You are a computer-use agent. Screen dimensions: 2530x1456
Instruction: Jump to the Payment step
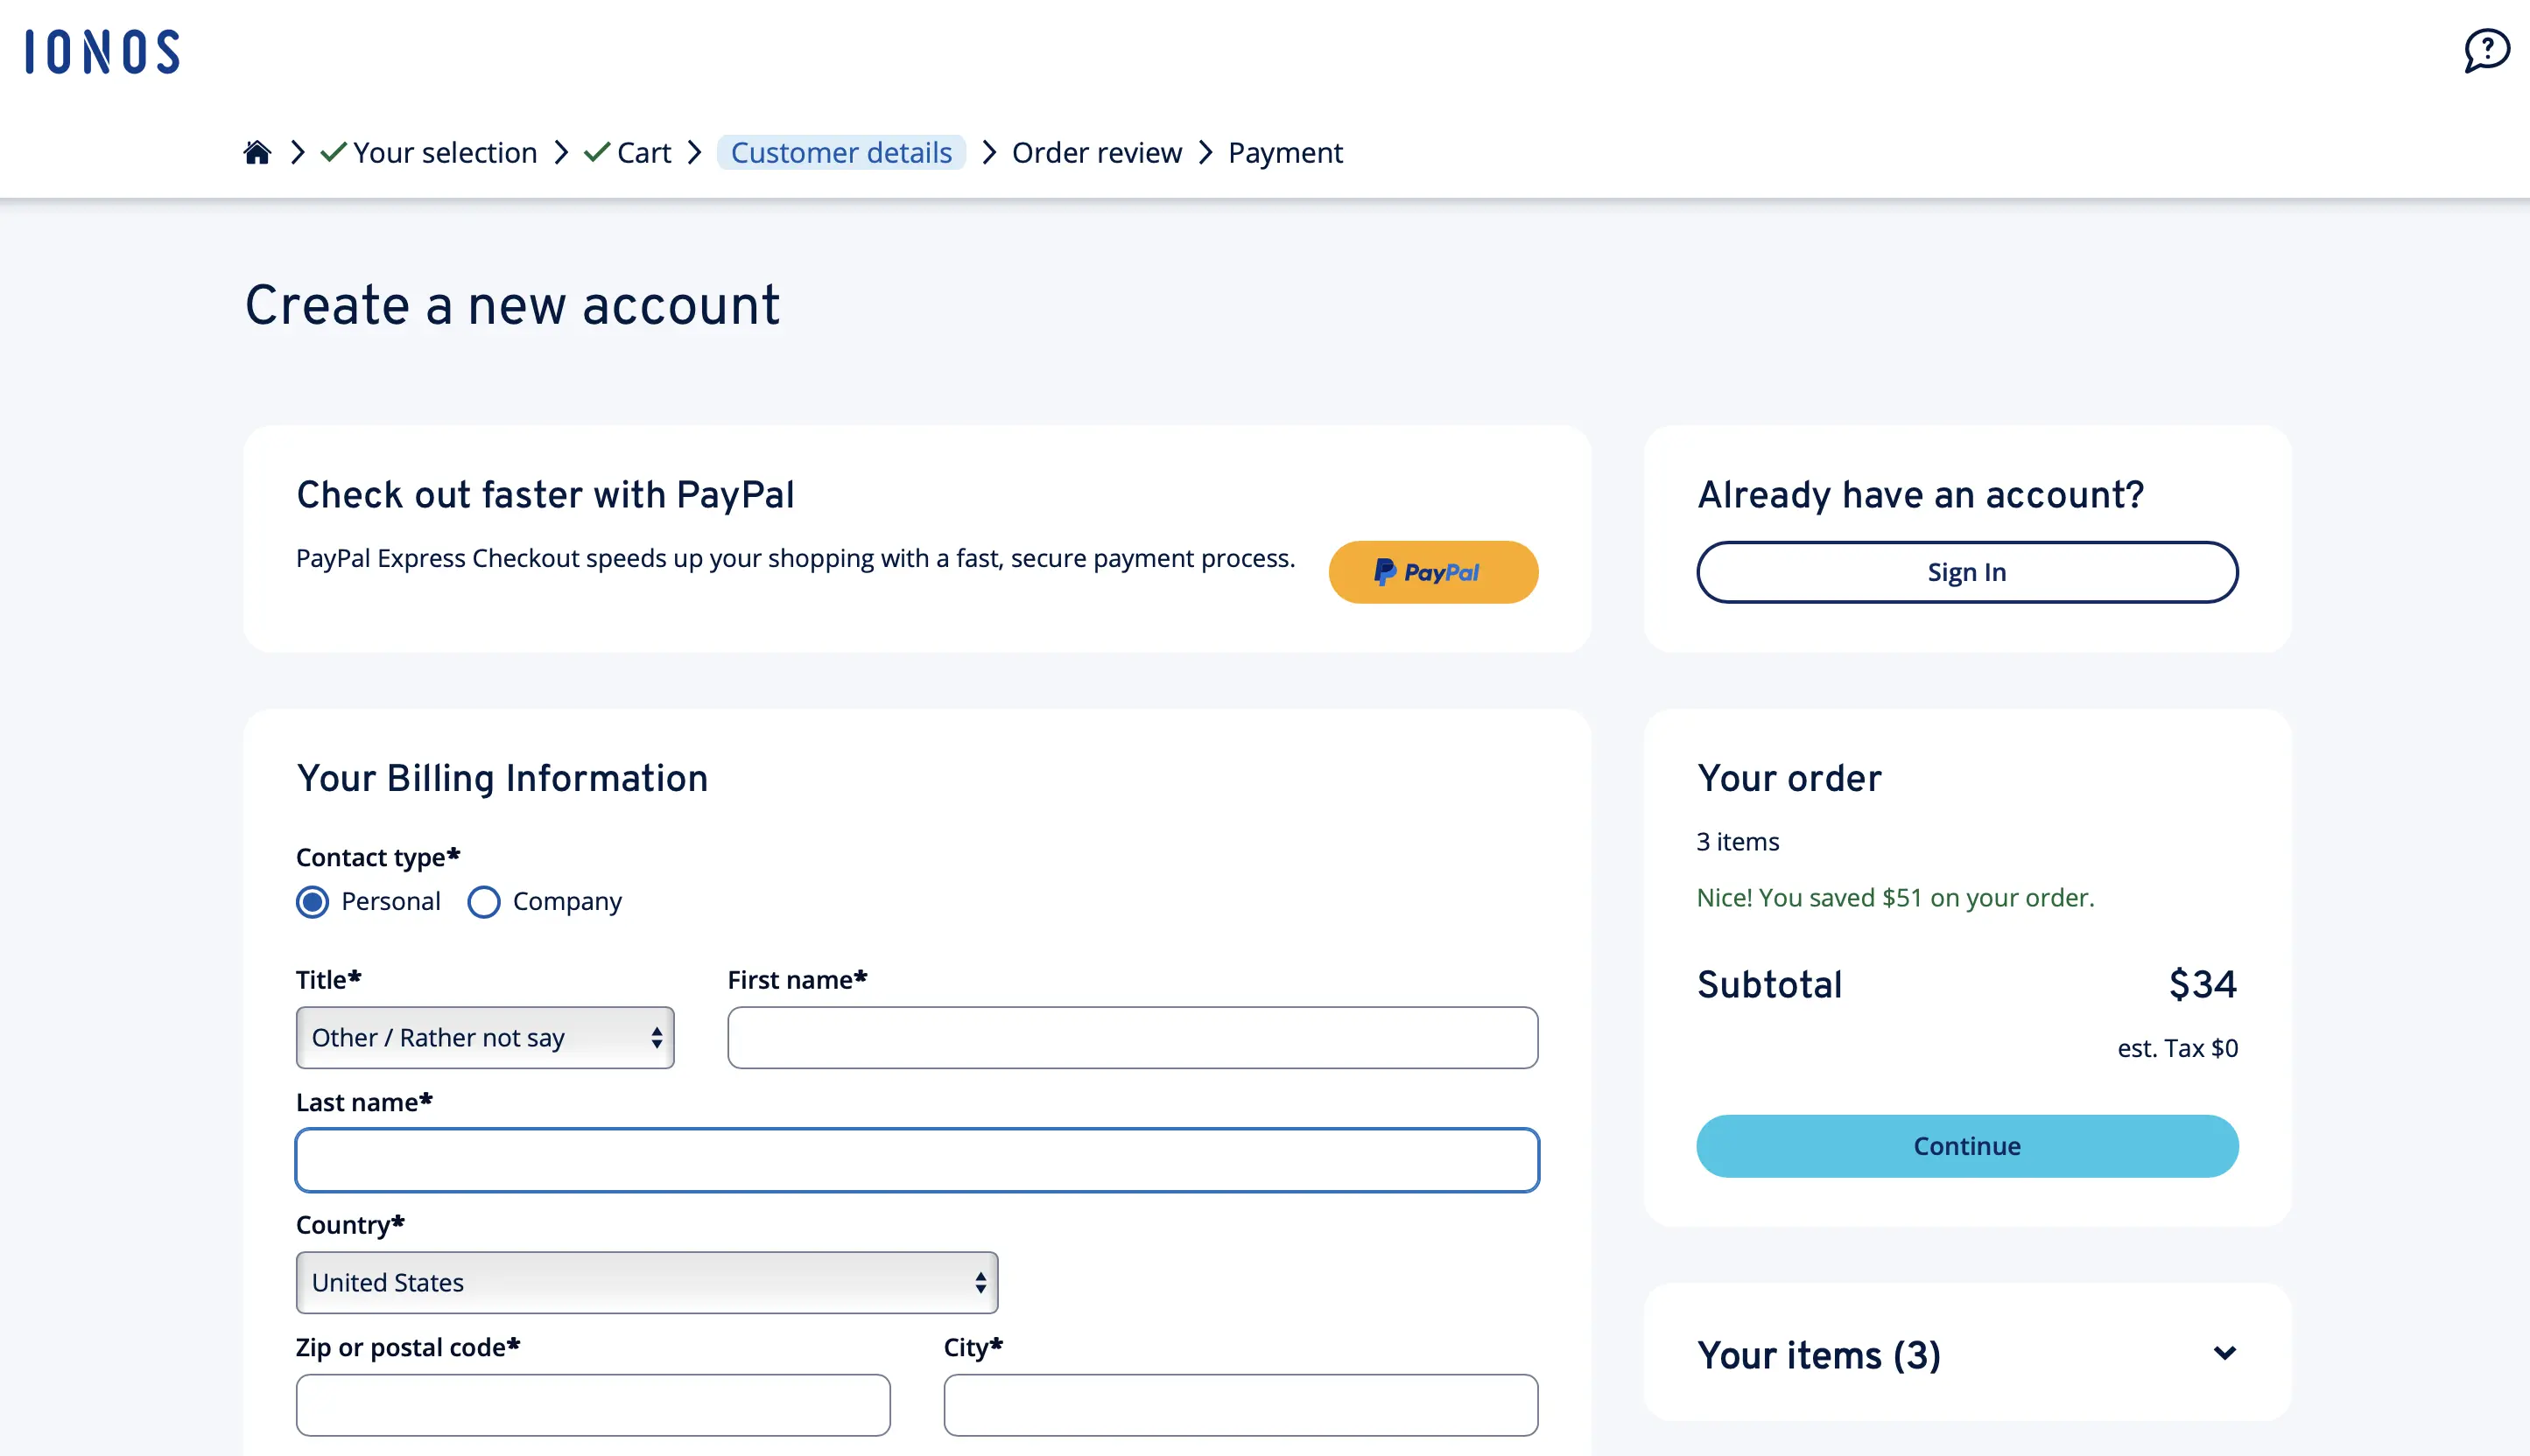pyautogui.click(x=1285, y=152)
